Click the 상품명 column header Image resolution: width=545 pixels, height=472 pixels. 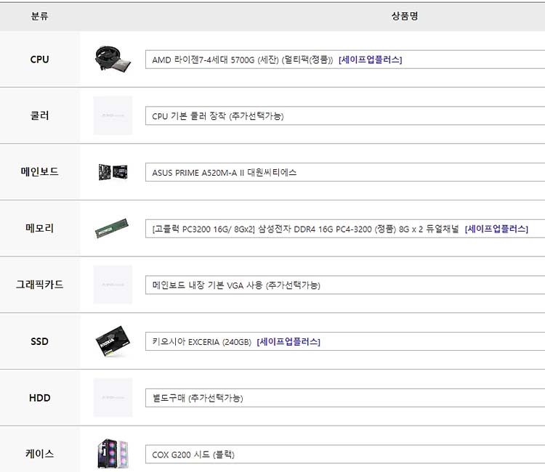pyautogui.click(x=405, y=16)
